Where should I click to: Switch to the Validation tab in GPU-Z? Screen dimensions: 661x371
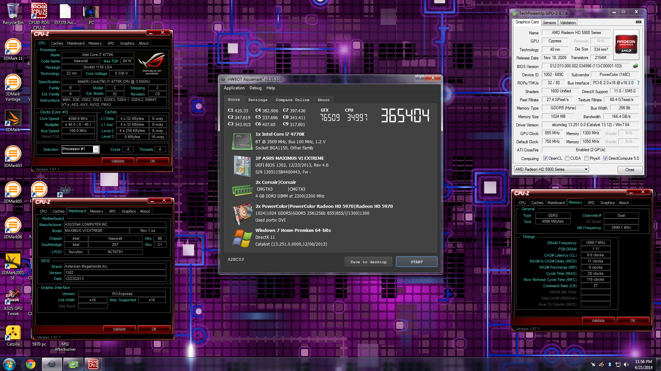568,23
